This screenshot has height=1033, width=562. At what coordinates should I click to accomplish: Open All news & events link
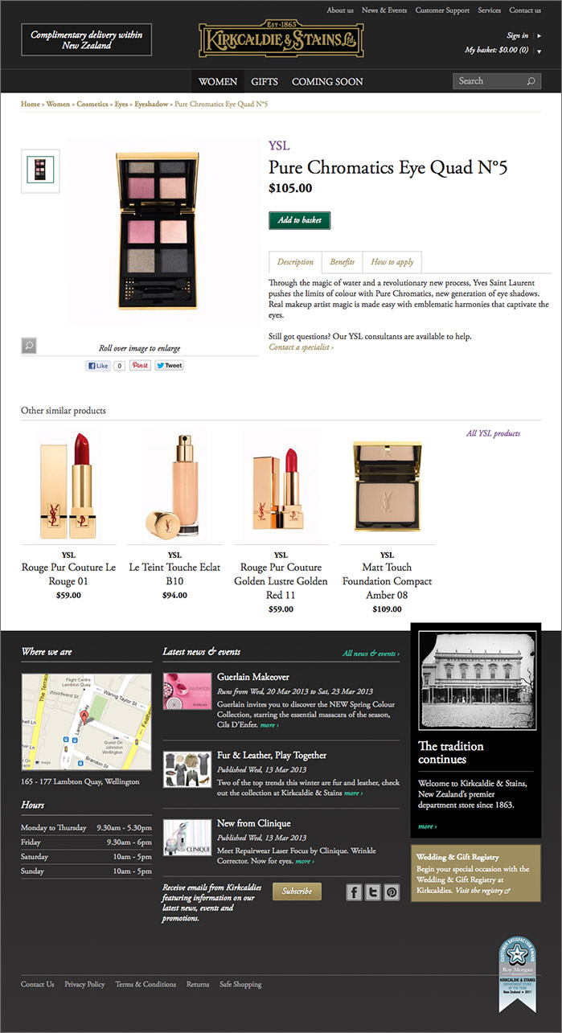(x=371, y=654)
